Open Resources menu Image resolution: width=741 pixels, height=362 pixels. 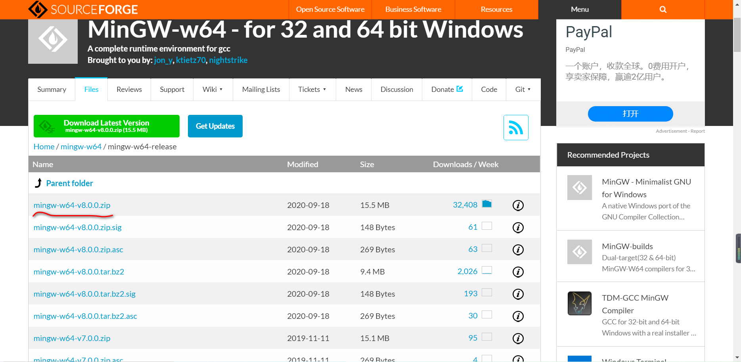pos(496,10)
